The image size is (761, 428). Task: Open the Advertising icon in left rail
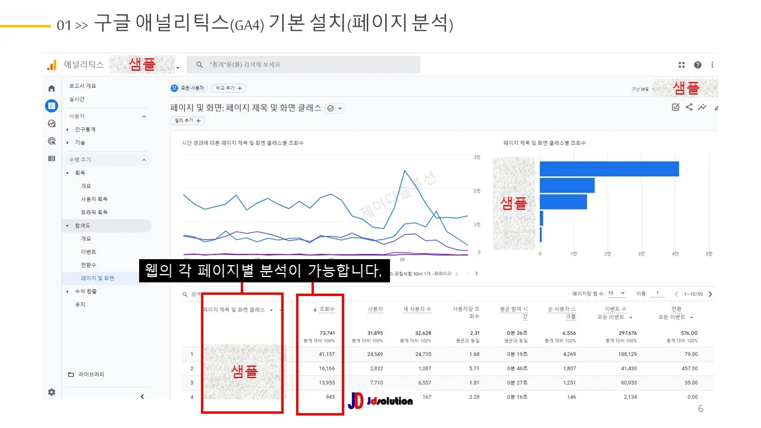[x=52, y=141]
